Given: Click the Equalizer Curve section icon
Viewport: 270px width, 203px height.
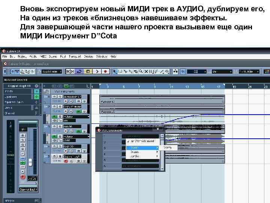Looking at the screenshot, I should 36,102.
